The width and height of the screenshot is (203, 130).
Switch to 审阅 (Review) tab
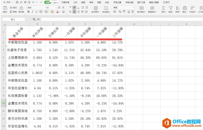tap(91, 2)
